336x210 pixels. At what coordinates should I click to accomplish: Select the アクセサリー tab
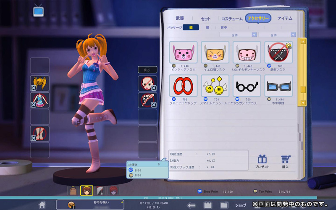[x=258, y=18]
